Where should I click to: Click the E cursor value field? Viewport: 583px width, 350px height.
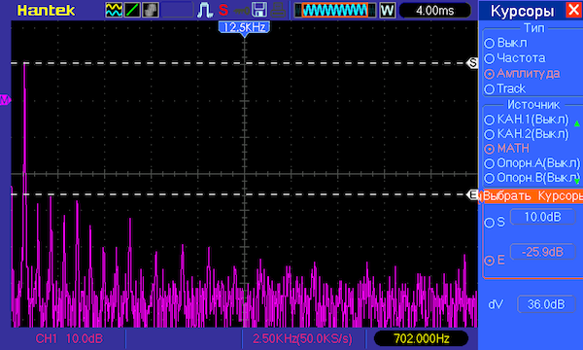pyautogui.click(x=542, y=252)
